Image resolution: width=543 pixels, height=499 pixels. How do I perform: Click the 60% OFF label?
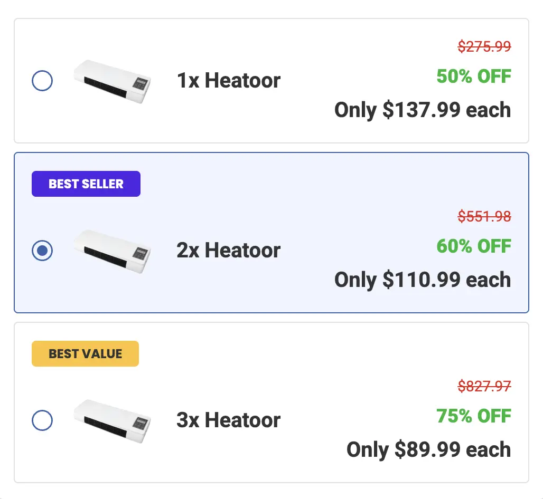pos(473,246)
